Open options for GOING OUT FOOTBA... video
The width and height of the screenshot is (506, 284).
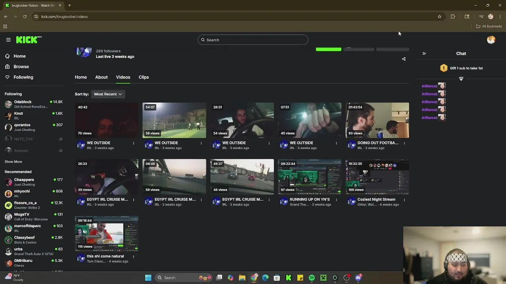(404, 143)
